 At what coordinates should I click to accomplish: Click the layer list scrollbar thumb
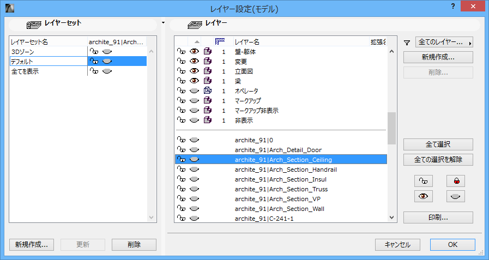pos(392,129)
